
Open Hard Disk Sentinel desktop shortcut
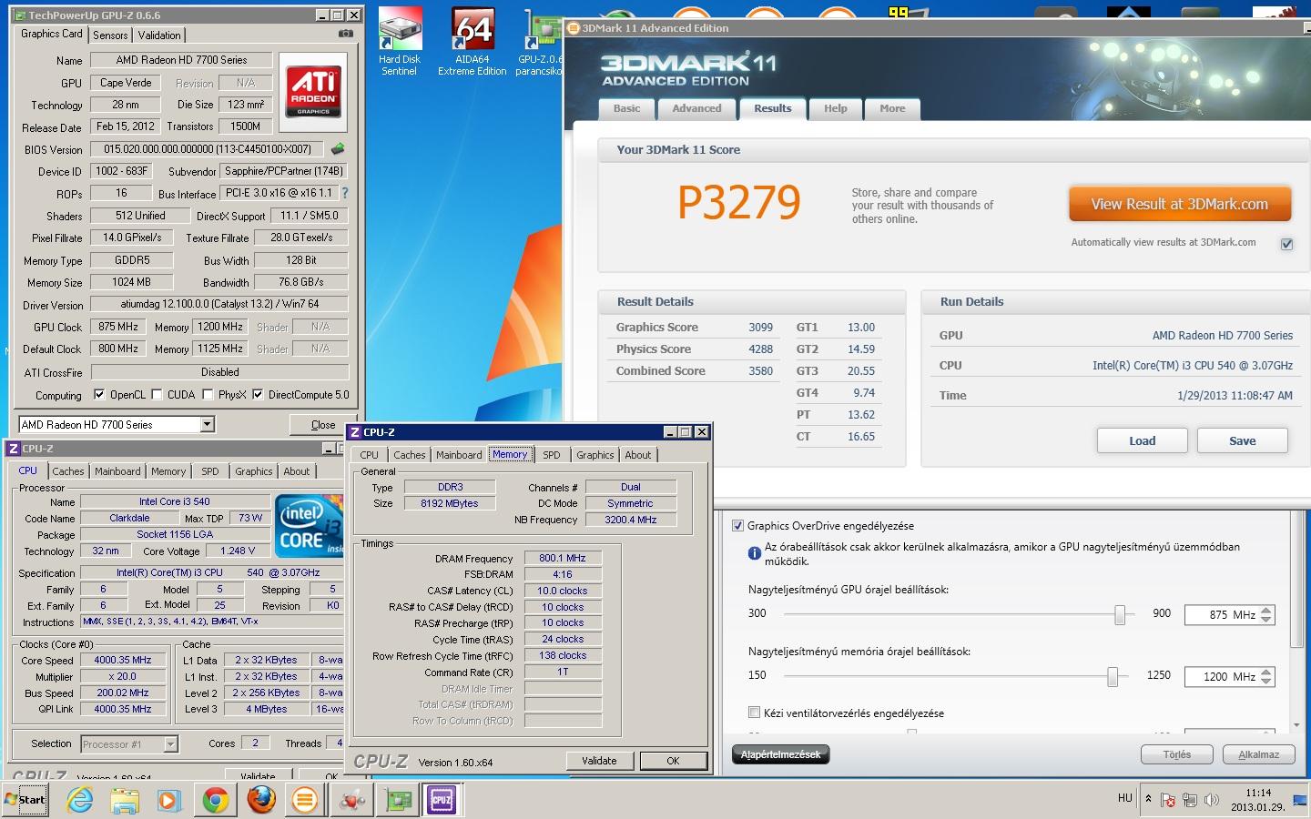tap(399, 42)
